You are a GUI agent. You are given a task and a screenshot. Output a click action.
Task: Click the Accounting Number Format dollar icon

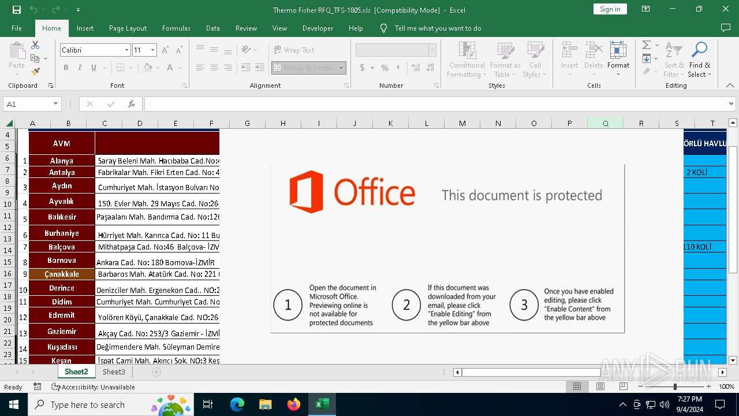coord(363,68)
